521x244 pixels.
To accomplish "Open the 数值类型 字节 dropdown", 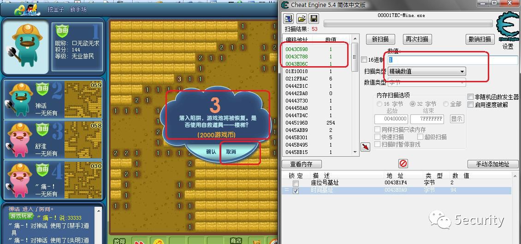I will coord(426,82).
